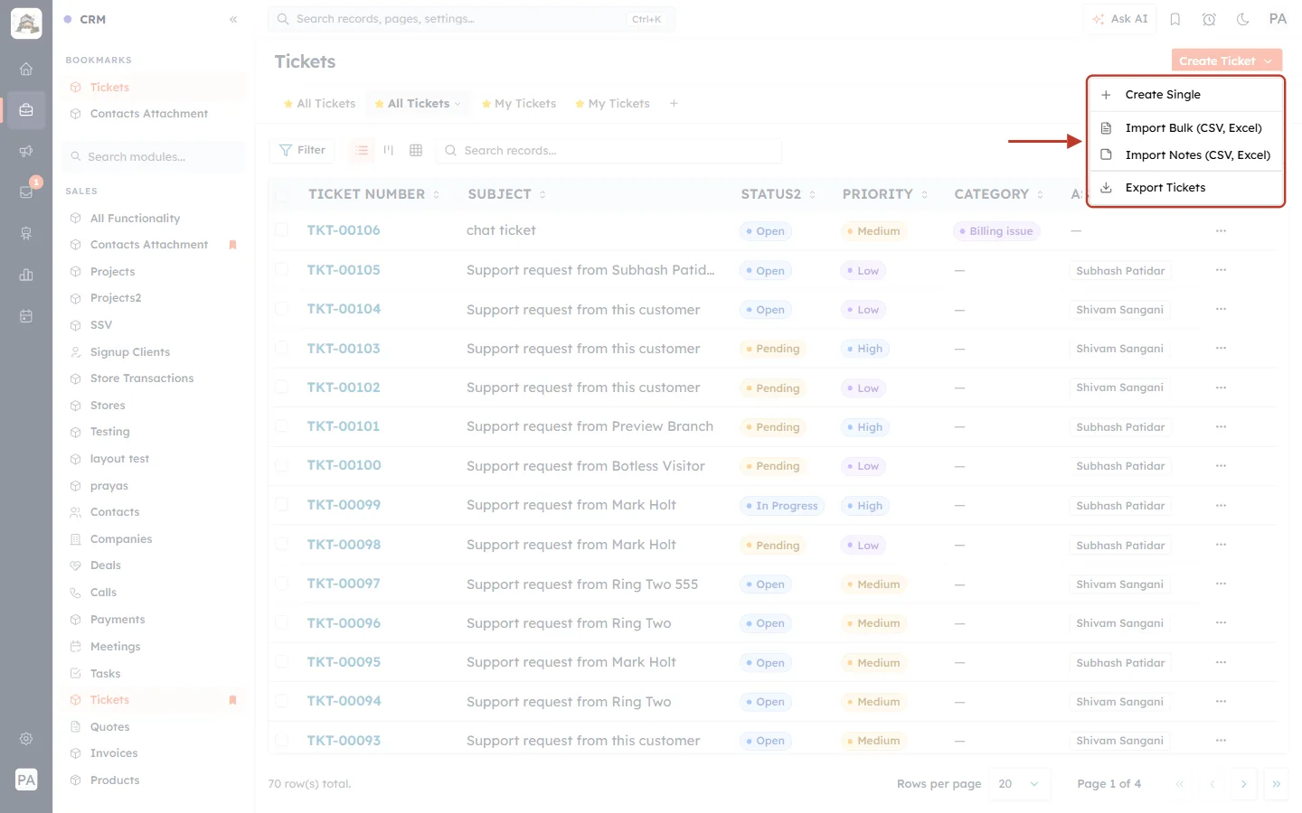Collapse the CRM sidebar with double chevron
This screenshot has width=1302, height=813.
pos(233,19)
